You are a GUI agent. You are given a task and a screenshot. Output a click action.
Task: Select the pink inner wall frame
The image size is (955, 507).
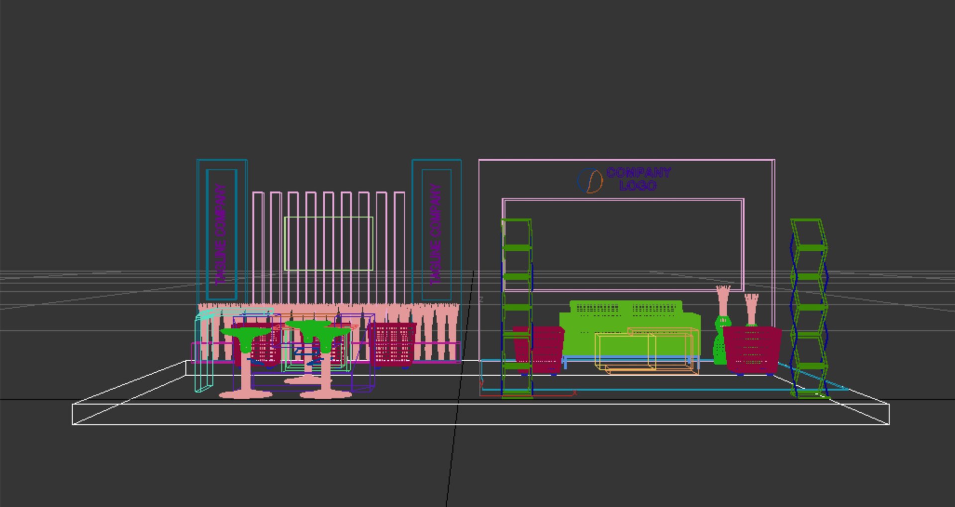coord(623,245)
